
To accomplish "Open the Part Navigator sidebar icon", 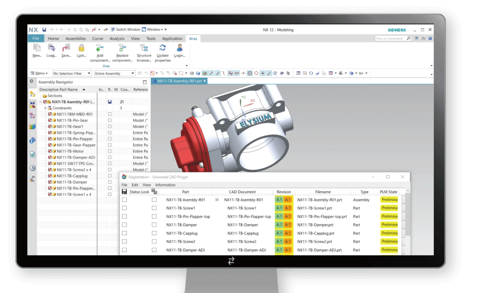I will pyautogui.click(x=32, y=116).
